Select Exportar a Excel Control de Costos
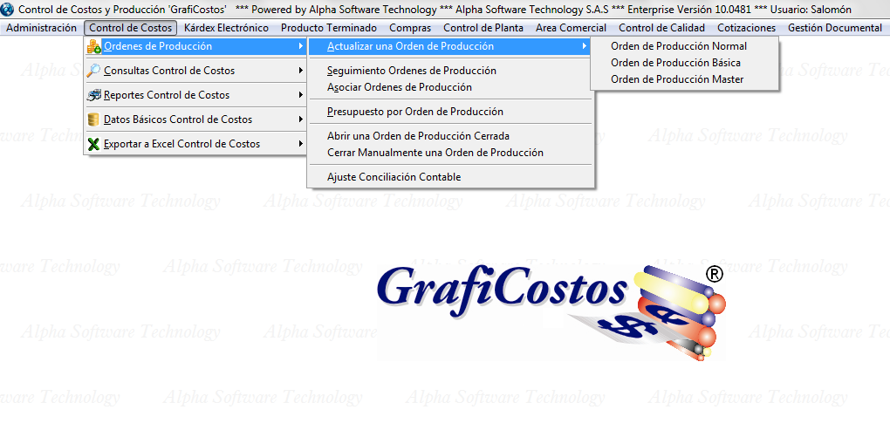 [x=195, y=144]
